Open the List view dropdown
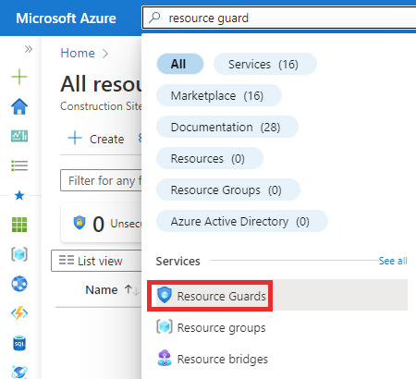The height and width of the screenshot is (379, 416). point(96,261)
